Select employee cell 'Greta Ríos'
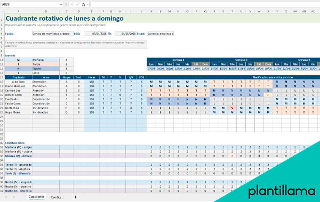This screenshot has height=202, width=320. pyautogui.click(x=18, y=108)
